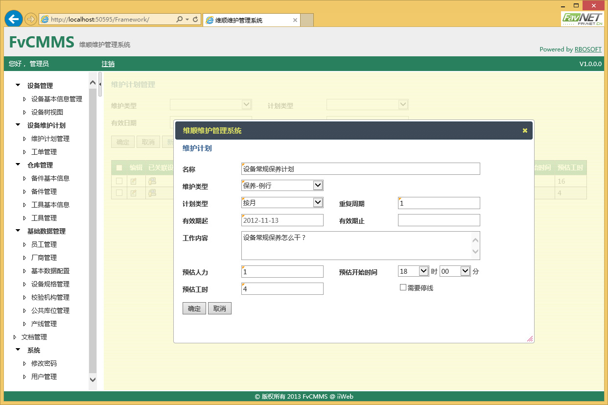This screenshot has height=405, width=608.
Task: Click the 重复周期 input field
Action: coord(439,203)
